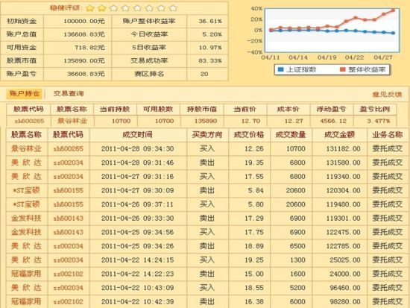This screenshot has width=410, height=308.
Task: Open 景谷林业 in the holdings row
Action: coord(72,121)
